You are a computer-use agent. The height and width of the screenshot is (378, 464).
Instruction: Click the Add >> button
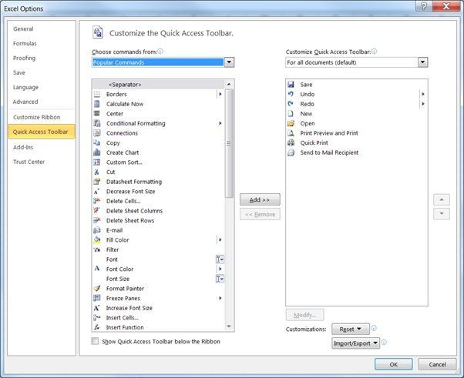coord(260,200)
